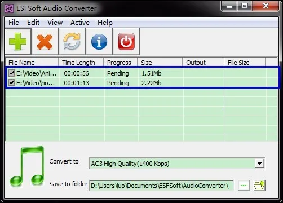Expand the Convert to dropdown arrow

pos(259,163)
